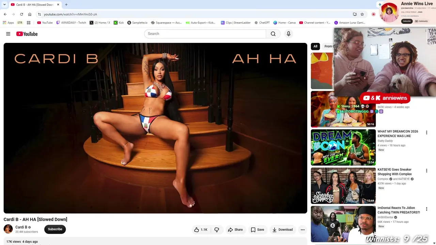Open "ImDontai Reacts To Jidion Catching TWIN PREDATORS" title

(x=399, y=210)
